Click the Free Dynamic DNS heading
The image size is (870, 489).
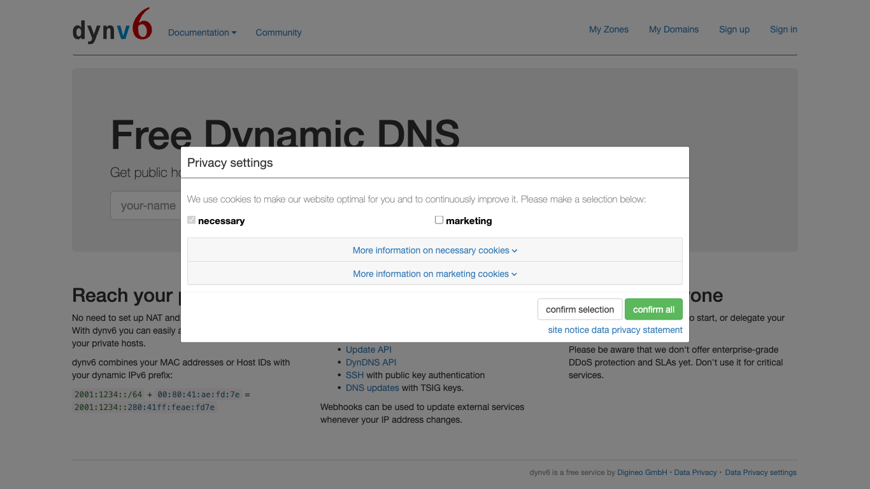coord(285,135)
